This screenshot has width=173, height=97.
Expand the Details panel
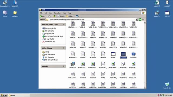point(64,66)
